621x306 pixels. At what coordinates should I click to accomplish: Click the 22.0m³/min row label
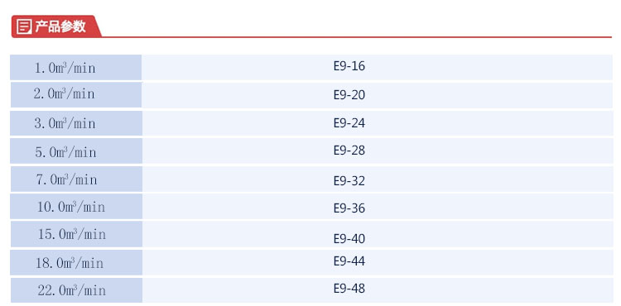75,290
